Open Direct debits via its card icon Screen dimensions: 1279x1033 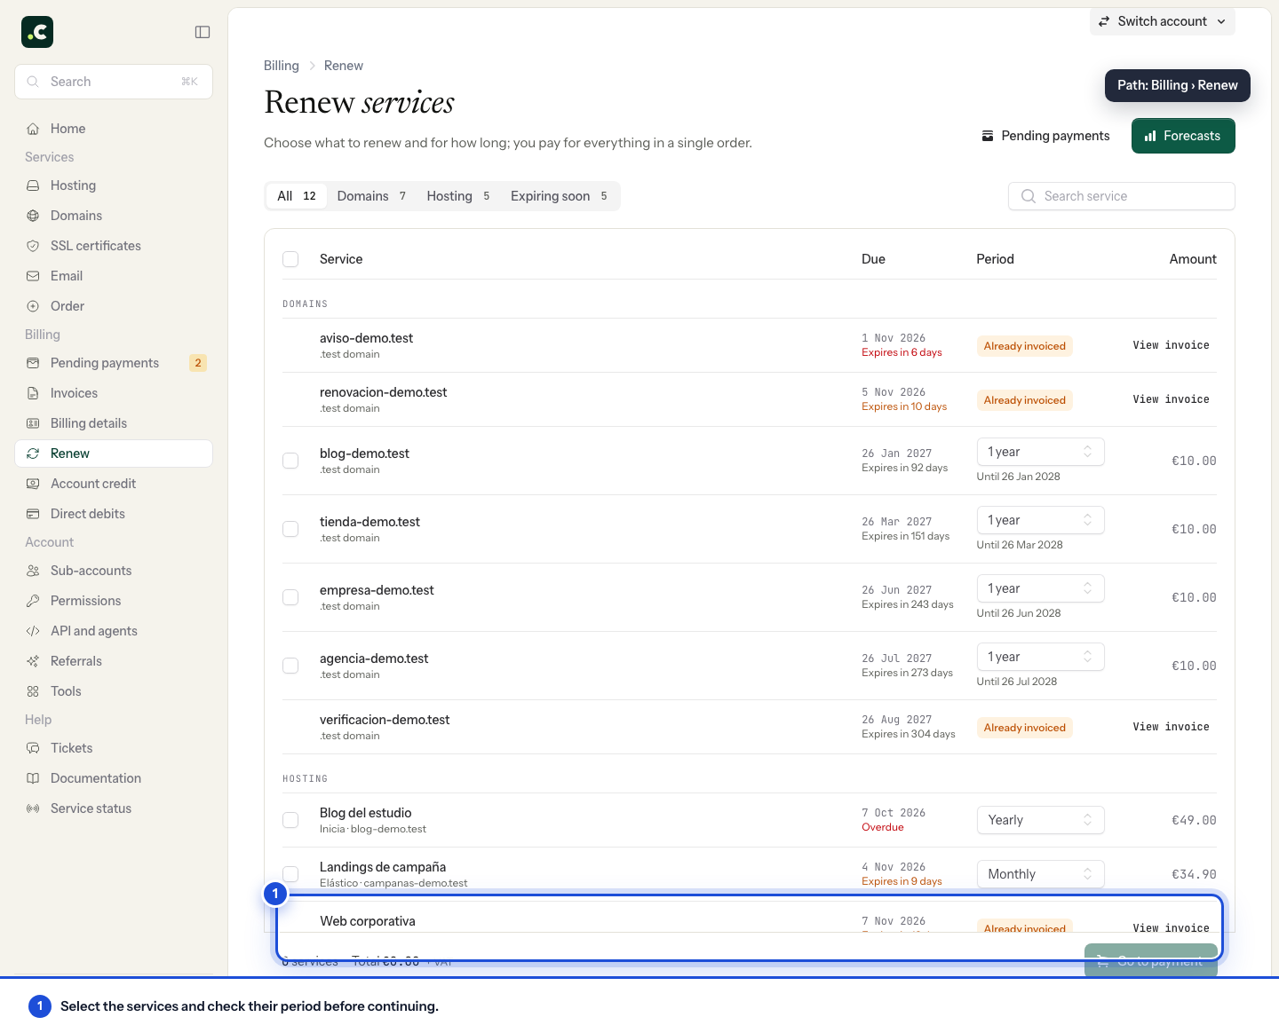pos(33,514)
